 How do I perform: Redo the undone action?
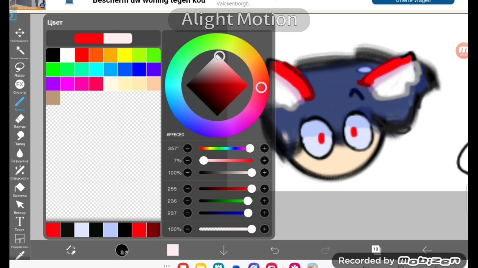[325, 251]
